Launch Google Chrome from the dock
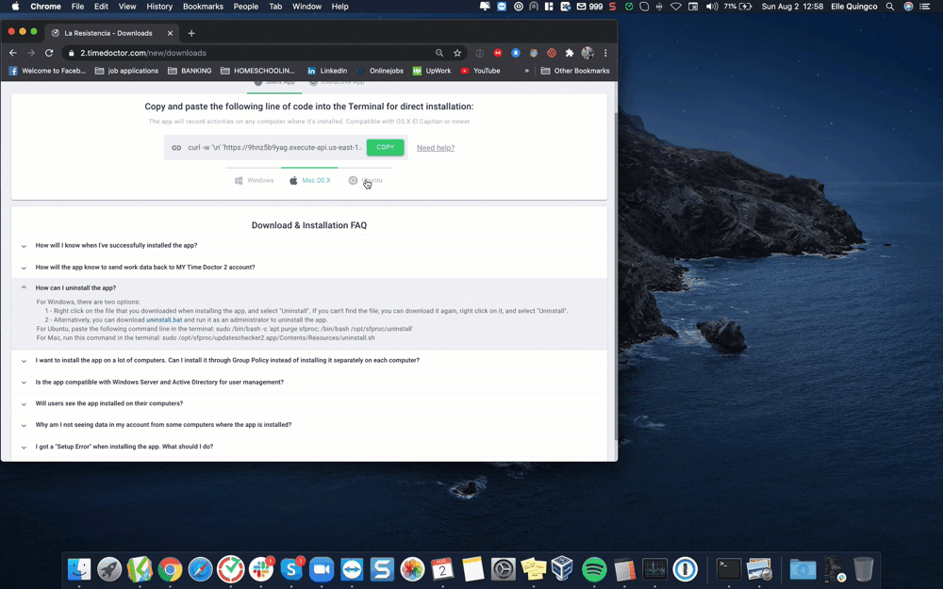Image resolution: width=943 pixels, height=589 pixels. [x=170, y=568]
